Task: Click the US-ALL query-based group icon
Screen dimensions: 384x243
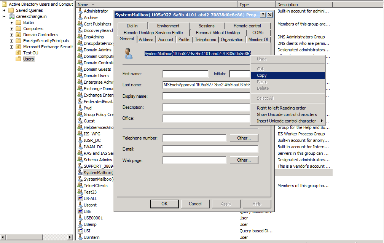Action: 80,199
